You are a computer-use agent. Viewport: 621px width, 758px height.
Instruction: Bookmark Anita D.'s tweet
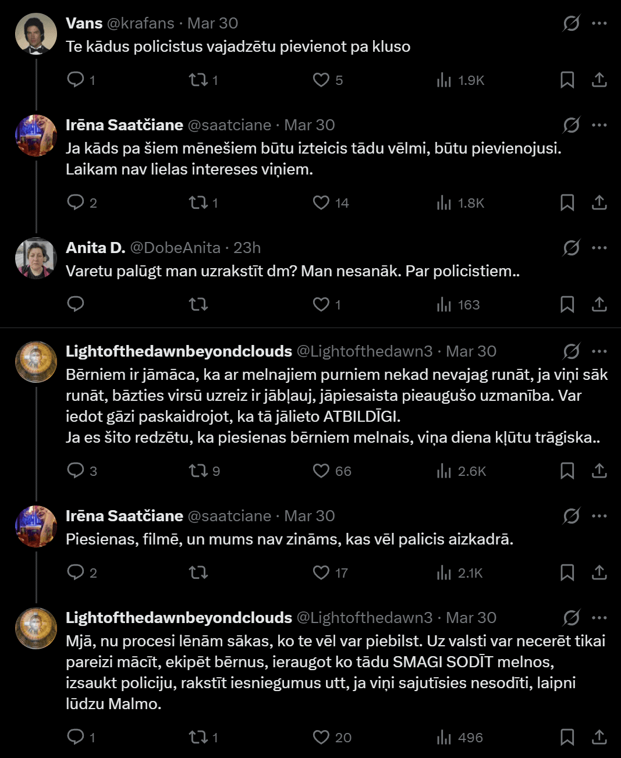tap(567, 304)
